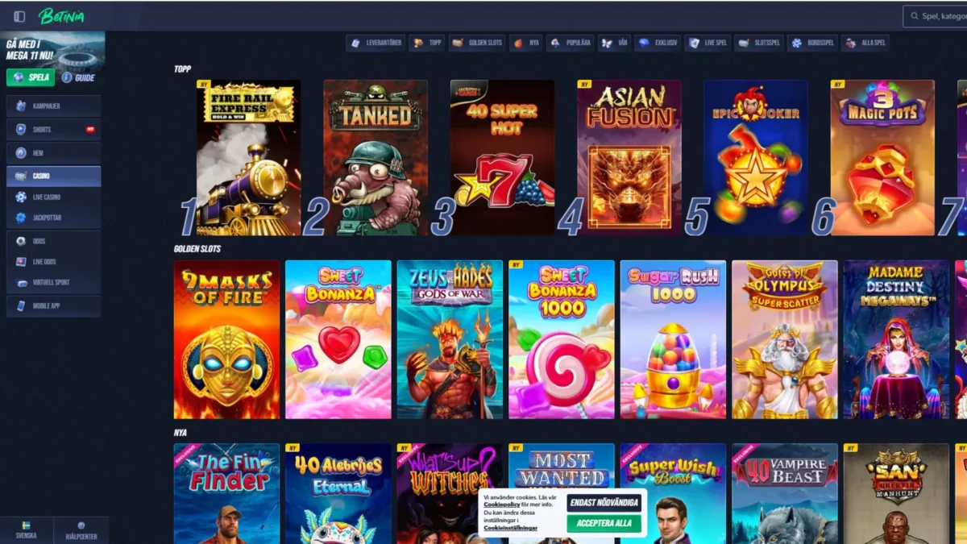Open the Guide info link

click(x=78, y=77)
